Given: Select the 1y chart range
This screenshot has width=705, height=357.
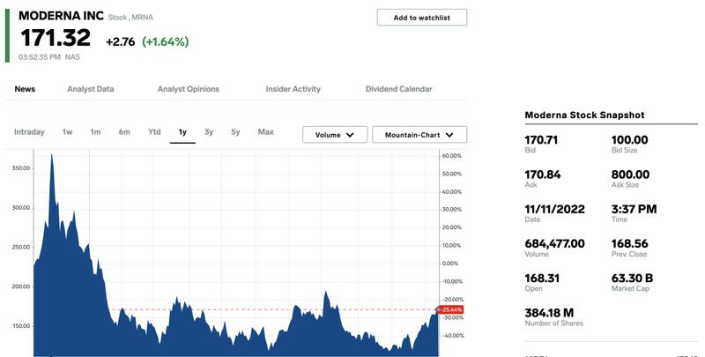Looking at the screenshot, I should click(x=182, y=132).
